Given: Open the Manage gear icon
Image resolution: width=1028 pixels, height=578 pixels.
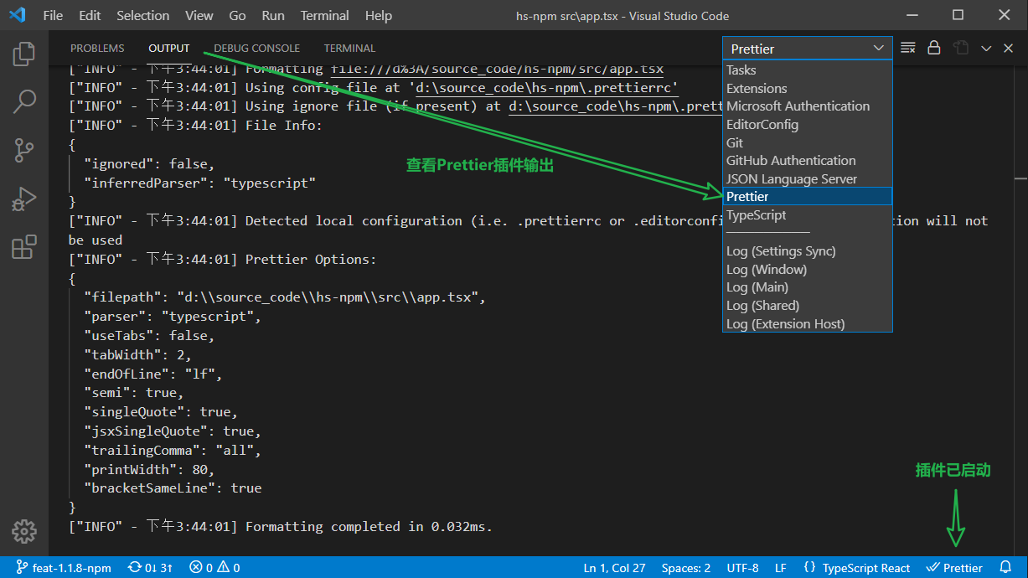Looking at the screenshot, I should pos(24,531).
